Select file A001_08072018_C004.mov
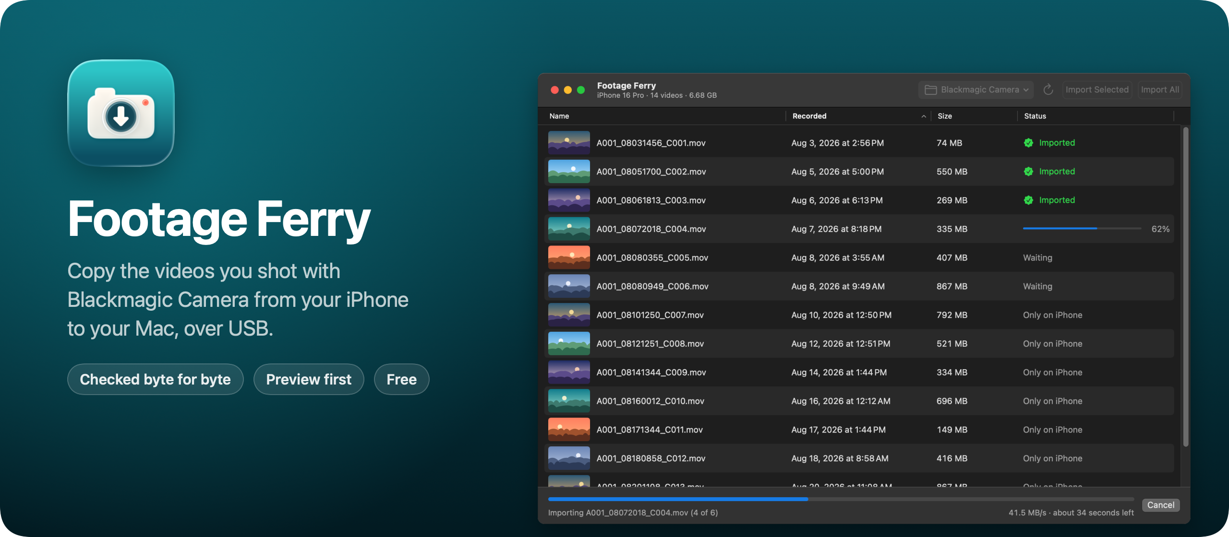 [859, 229]
